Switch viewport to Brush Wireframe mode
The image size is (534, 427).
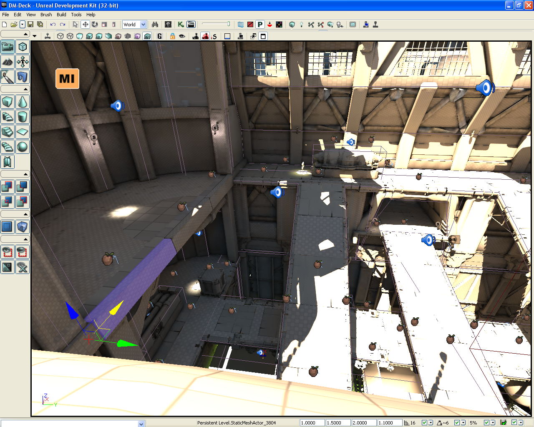click(x=60, y=36)
